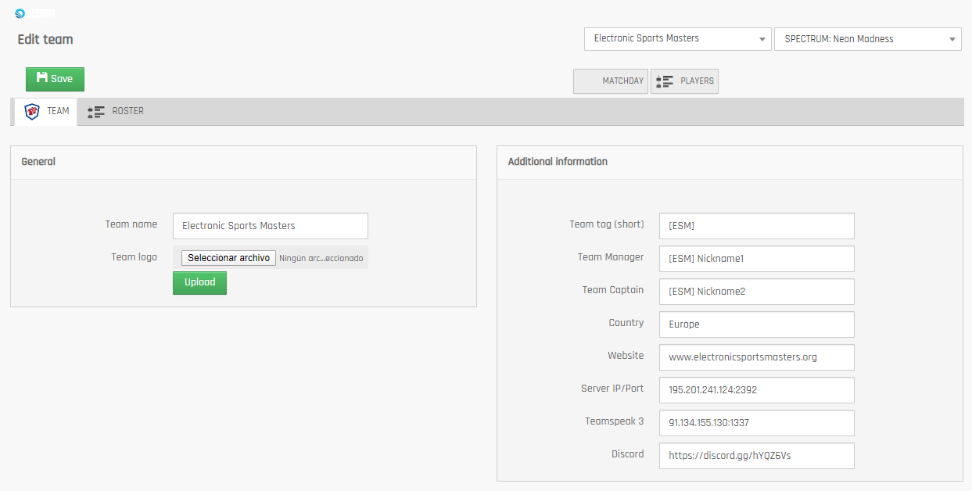Choose a file with Seleccionar archivo
Image resolution: width=972 pixels, height=491 pixels.
[228, 258]
